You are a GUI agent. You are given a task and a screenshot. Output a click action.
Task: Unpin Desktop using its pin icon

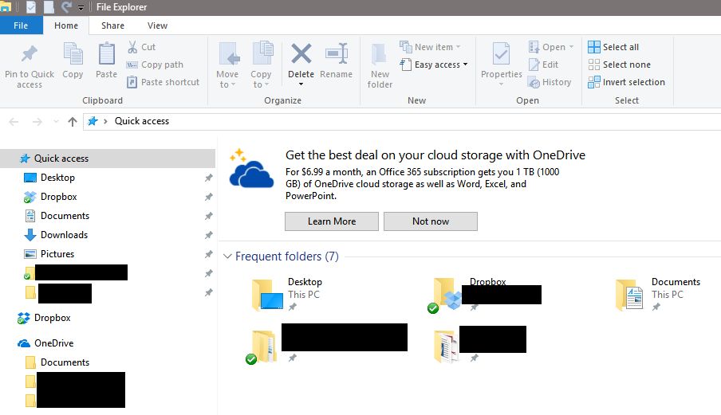point(209,178)
